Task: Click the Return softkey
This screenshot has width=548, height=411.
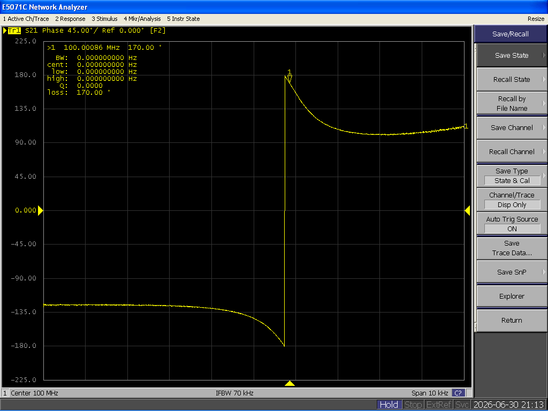Action: tap(512, 320)
